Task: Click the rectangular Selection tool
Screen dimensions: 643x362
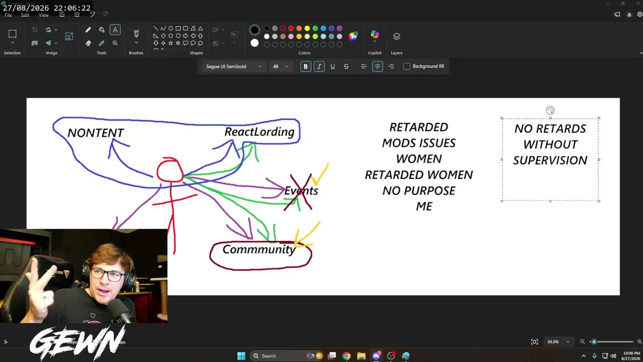Action: pos(13,34)
